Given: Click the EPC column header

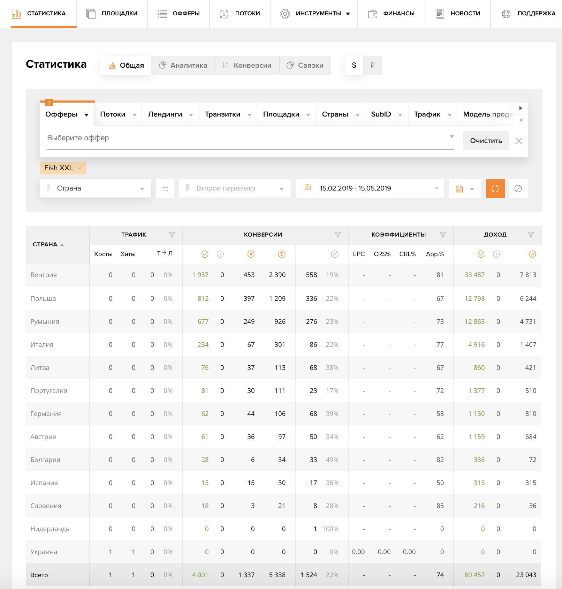Looking at the screenshot, I should 359,254.
